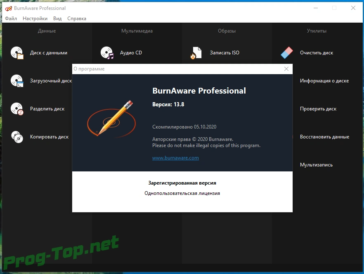Click the 'Утилиты' column header
The width and height of the screenshot is (364, 274).
pyautogui.click(x=317, y=31)
